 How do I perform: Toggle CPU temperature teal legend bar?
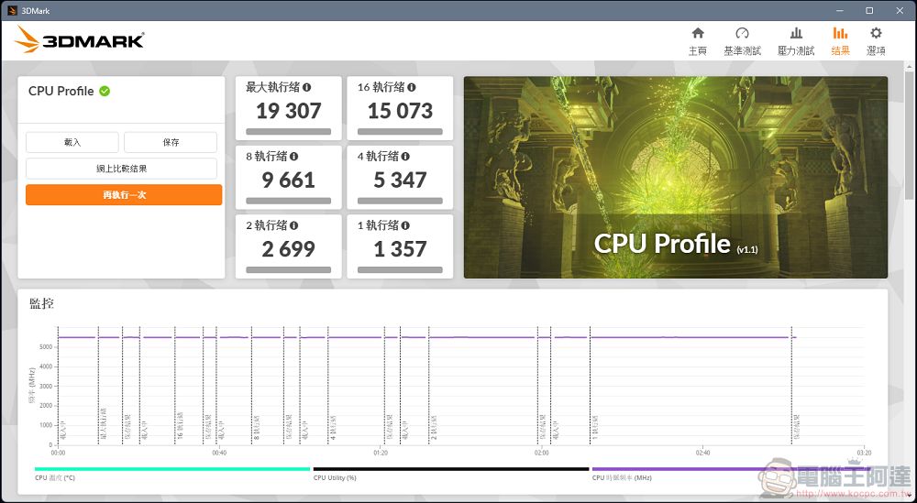tap(172, 468)
